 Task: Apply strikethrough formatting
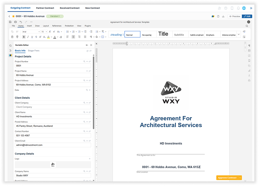36,37
